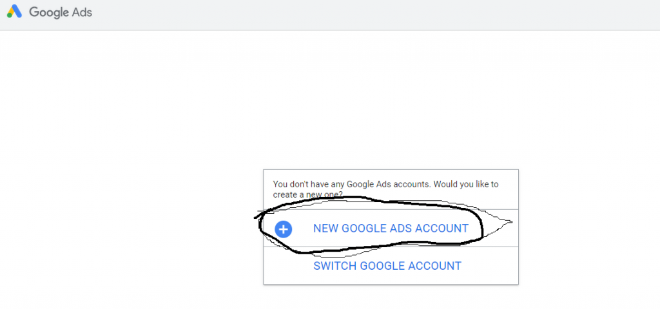The image size is (660, 309).
Task: Click the blank white page above the dialog
Action: pos(387,97)
